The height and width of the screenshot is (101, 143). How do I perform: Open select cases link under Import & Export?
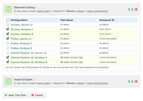point(44,83)
